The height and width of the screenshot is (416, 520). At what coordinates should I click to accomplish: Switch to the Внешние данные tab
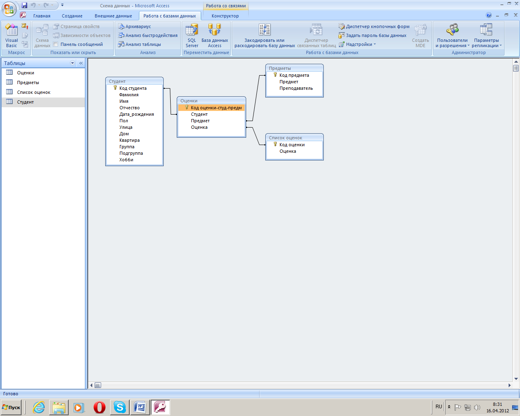pos(113,16)
